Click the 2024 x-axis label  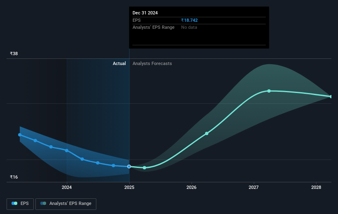[67, 188]
